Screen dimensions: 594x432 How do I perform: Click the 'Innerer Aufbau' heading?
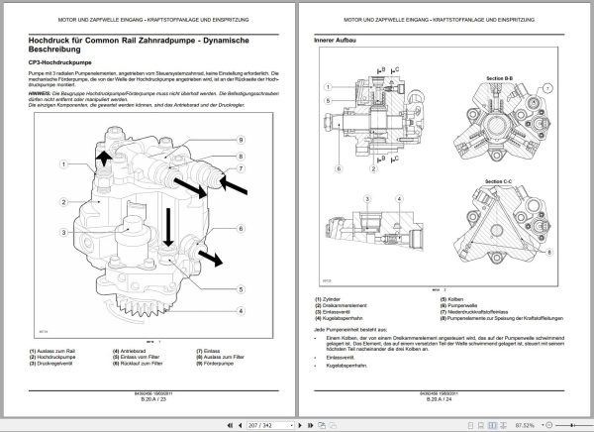[x=335, y=40]
